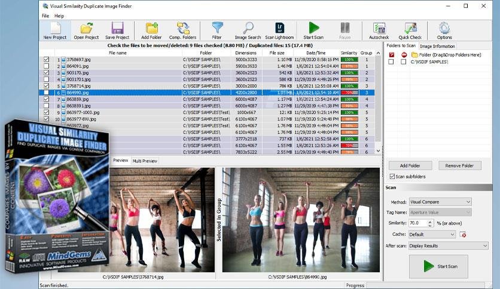Click the Filter funnel icon
The image size is (500, 289).
(217, 31)
